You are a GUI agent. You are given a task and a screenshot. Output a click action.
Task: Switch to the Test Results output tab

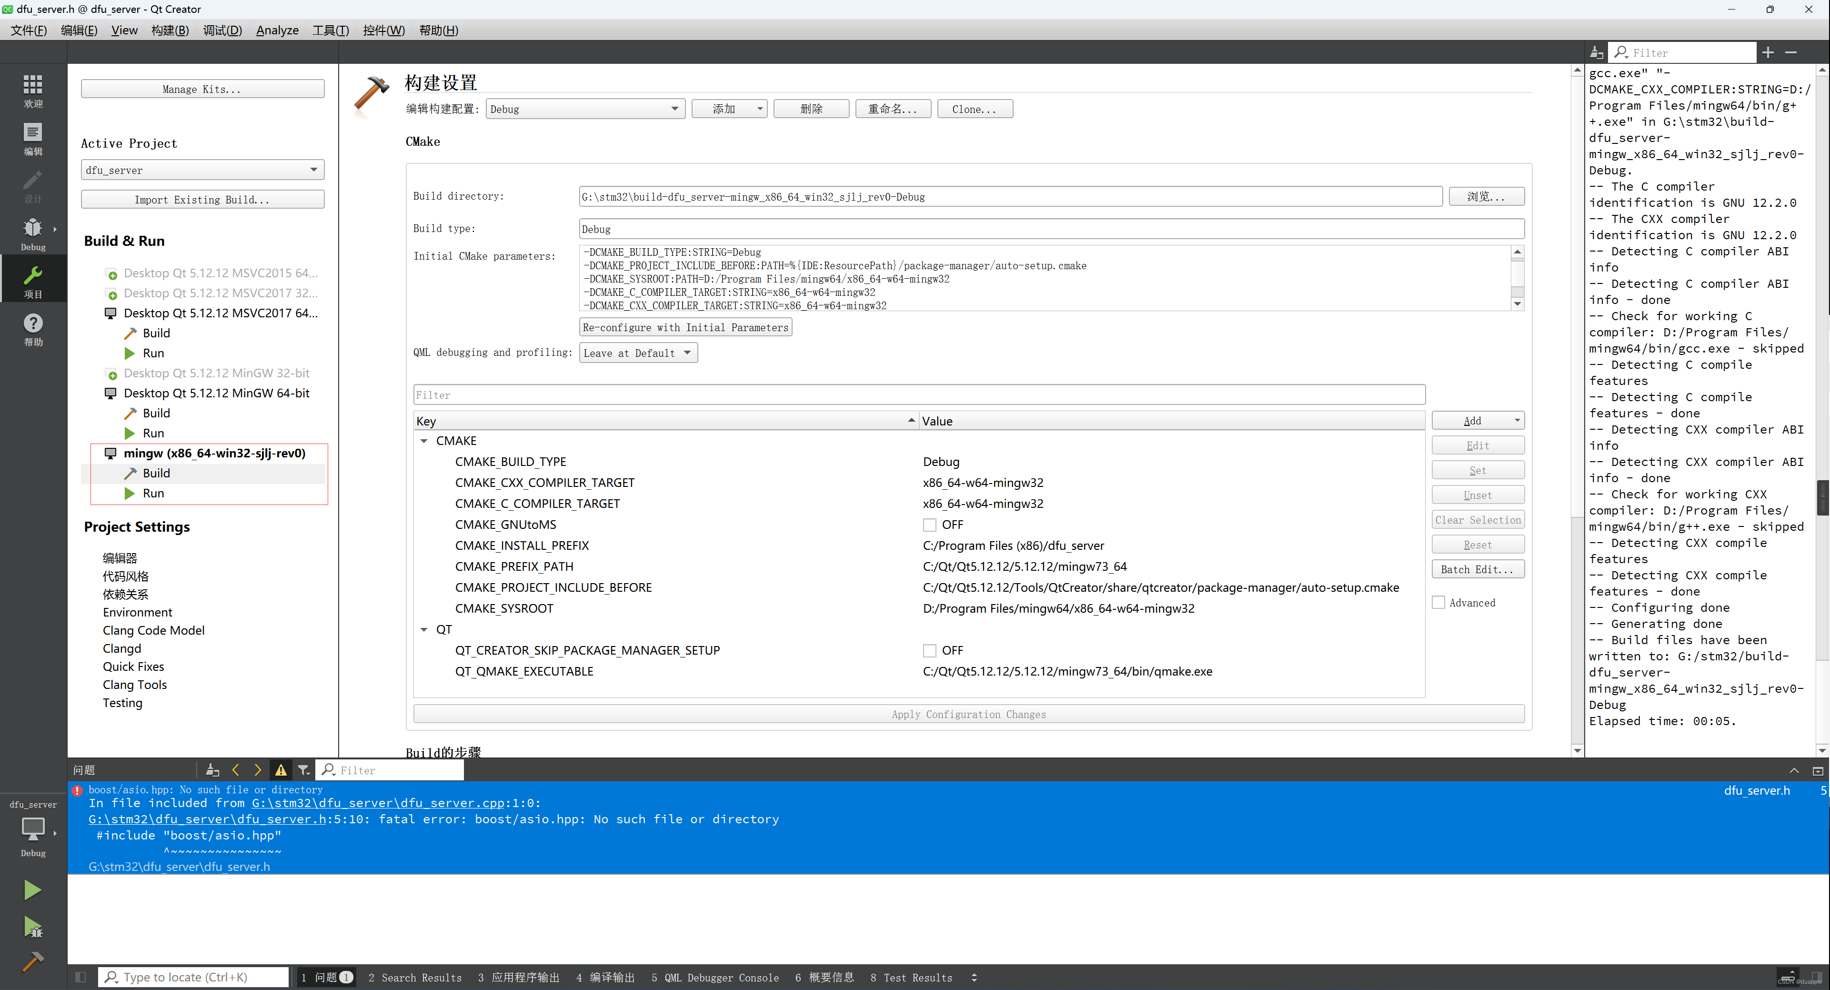[912, 977]
